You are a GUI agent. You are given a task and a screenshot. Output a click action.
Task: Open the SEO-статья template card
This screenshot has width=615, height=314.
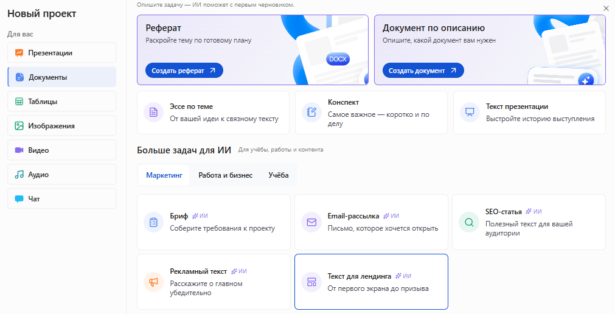coord(529,222)
